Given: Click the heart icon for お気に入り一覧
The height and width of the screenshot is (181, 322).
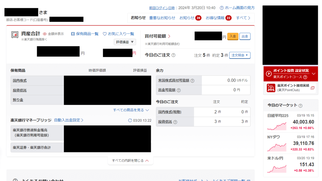Looking at the screenshot, I should pos(105,34).
